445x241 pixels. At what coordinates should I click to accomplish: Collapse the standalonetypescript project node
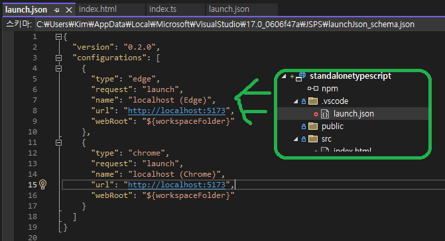pyautogui.click(x=284, y=76)
